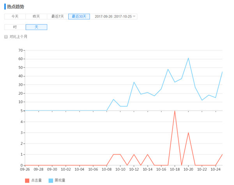Image resolution: width=234 pixels, height=185 pixels.
Task: Click the blue line's last point at right edge
Action: point(222,72)
